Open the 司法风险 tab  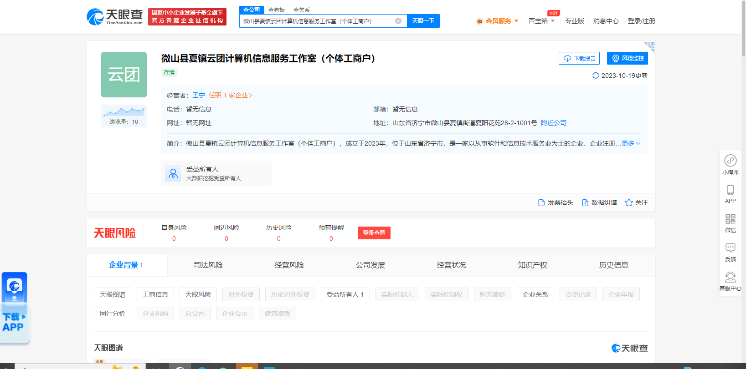click(x=208, y=265)
